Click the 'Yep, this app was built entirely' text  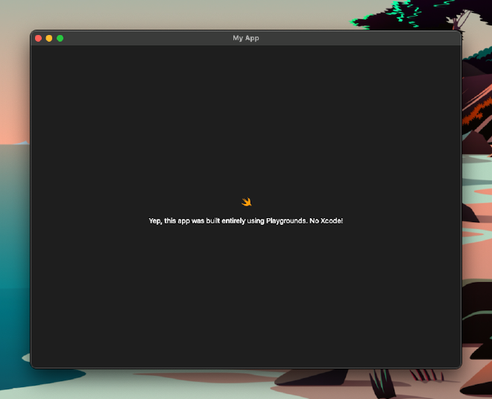pyautogui.click(x=197, y=221)
